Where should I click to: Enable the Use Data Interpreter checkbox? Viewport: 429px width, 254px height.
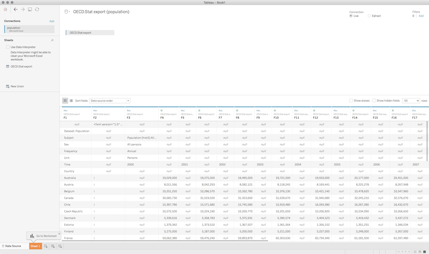(8, 47)
